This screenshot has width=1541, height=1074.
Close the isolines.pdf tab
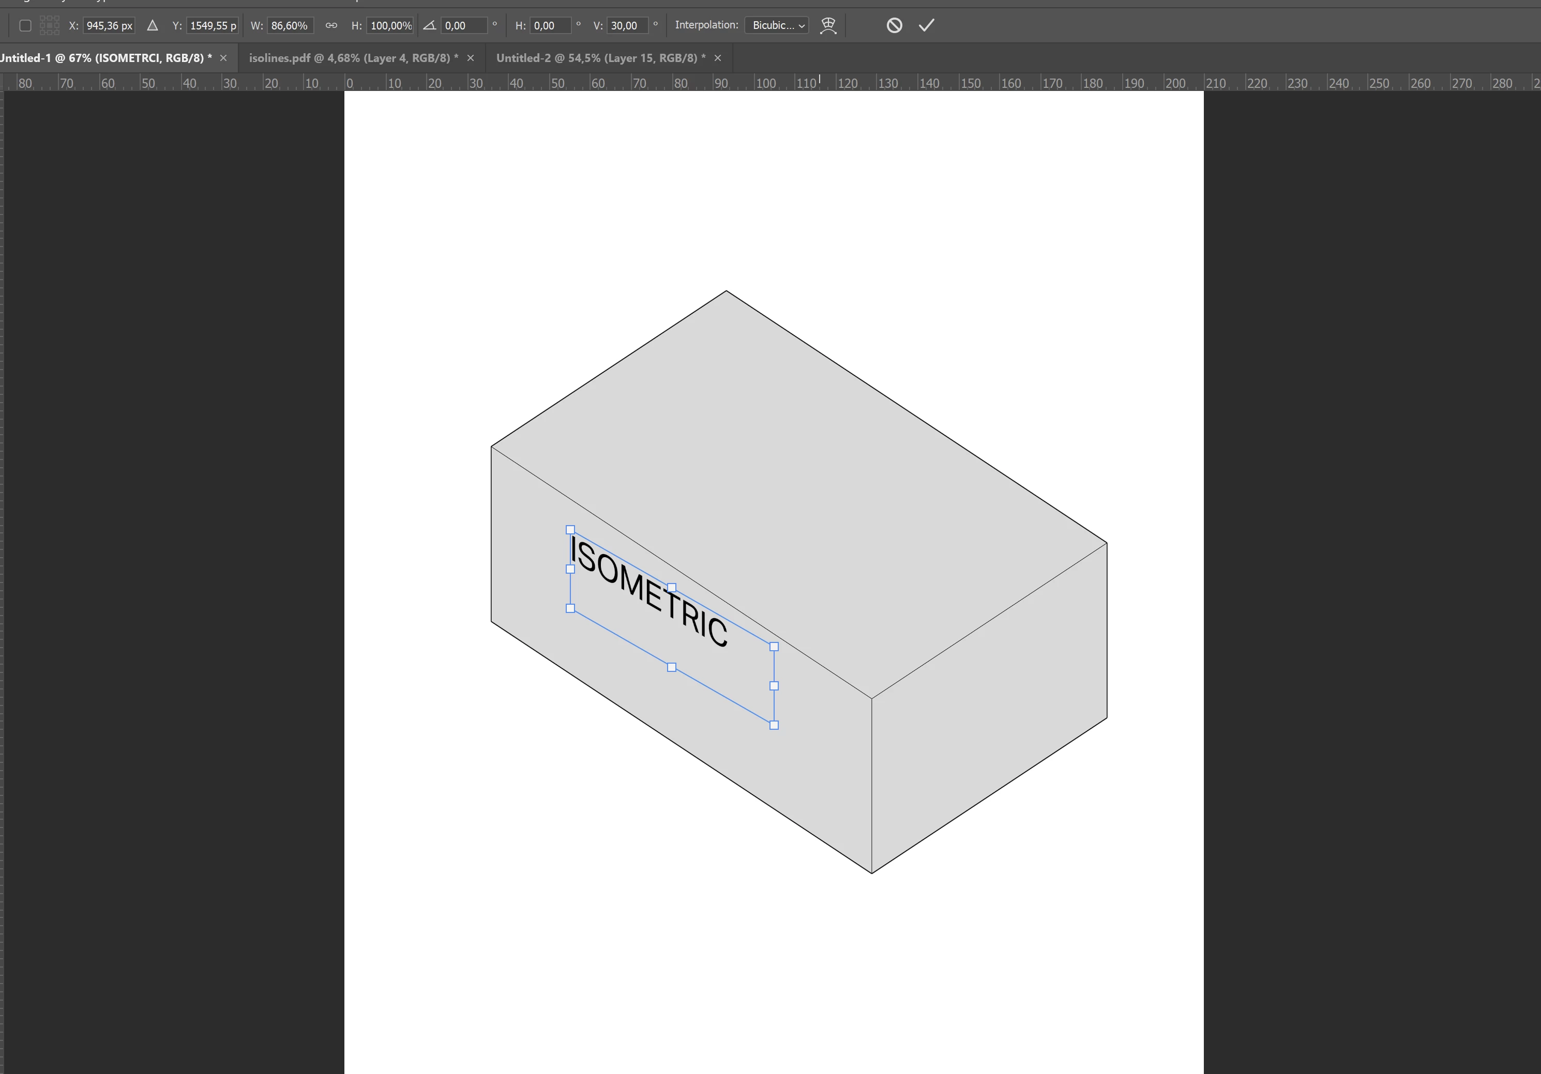(471, 58)
